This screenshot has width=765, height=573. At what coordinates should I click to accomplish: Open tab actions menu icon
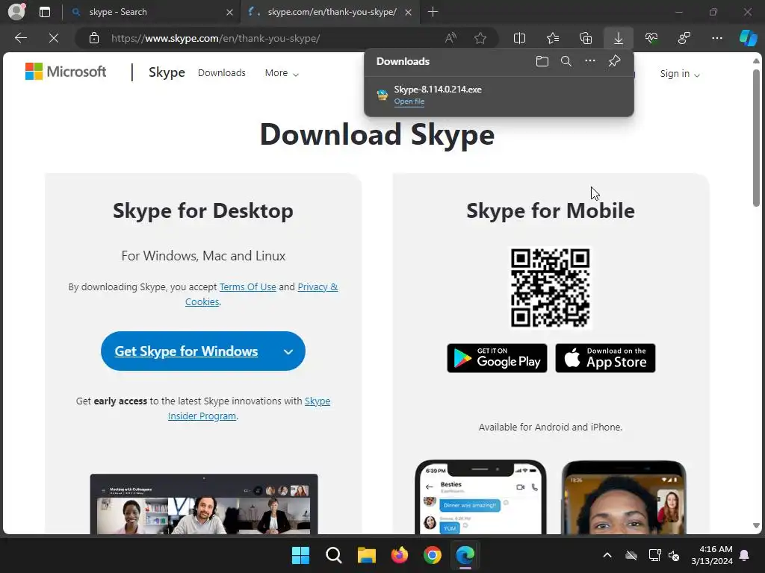[44, 12]
